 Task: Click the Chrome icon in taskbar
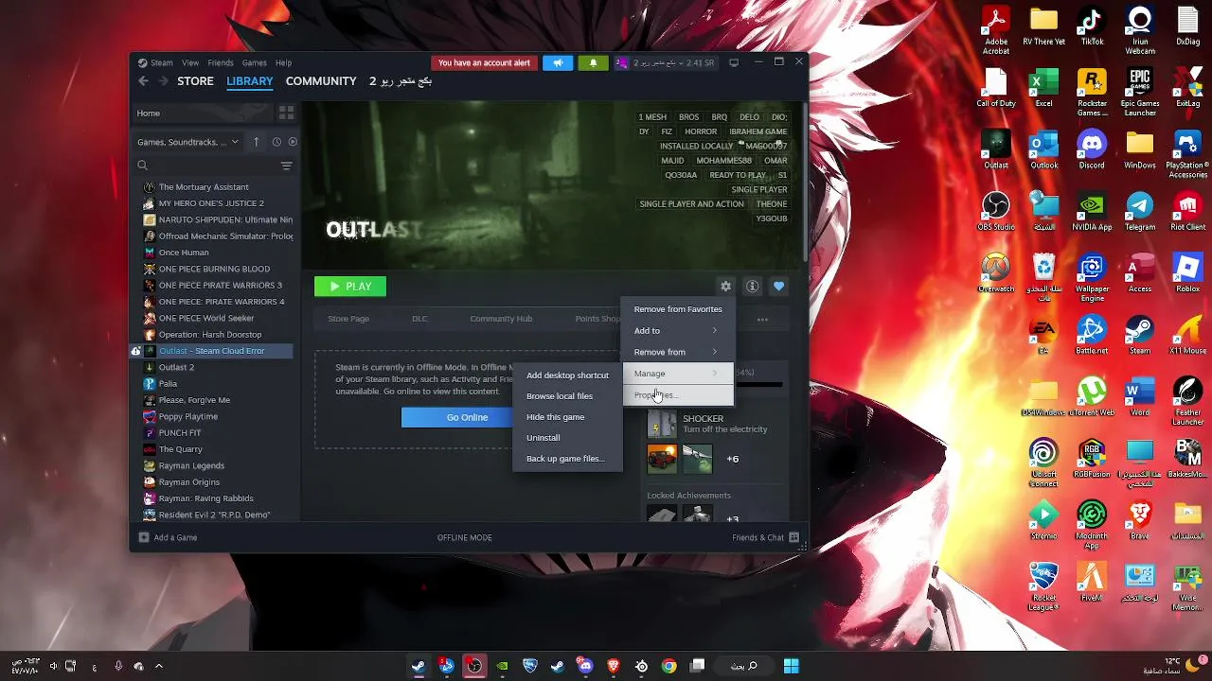[668, 666]
